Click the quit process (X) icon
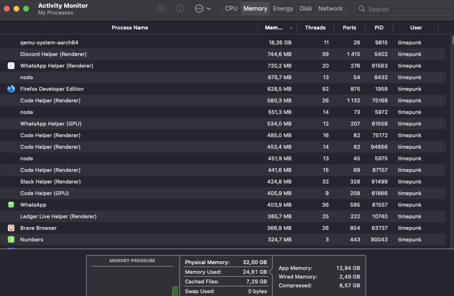 tap(161, 8)
